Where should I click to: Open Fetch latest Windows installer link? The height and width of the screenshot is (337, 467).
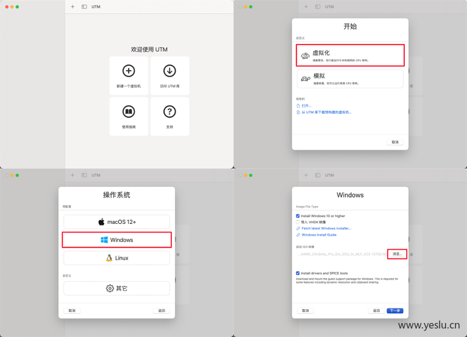pos(324,228)
